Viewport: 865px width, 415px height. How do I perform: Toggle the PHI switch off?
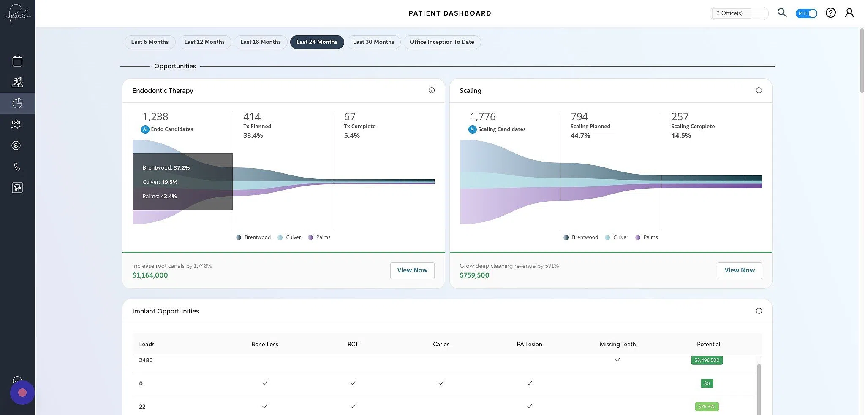tap(806, 13)
